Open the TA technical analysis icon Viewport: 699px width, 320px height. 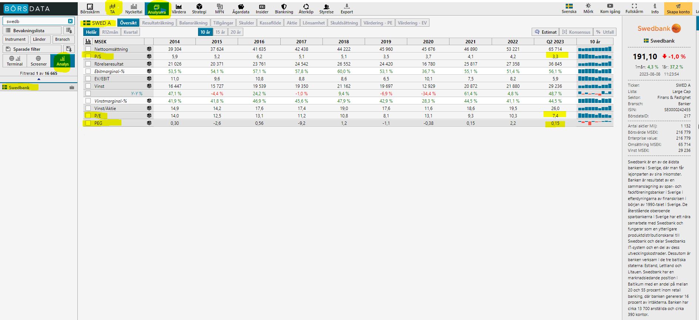pyautogui.click(x=113, y=9)
